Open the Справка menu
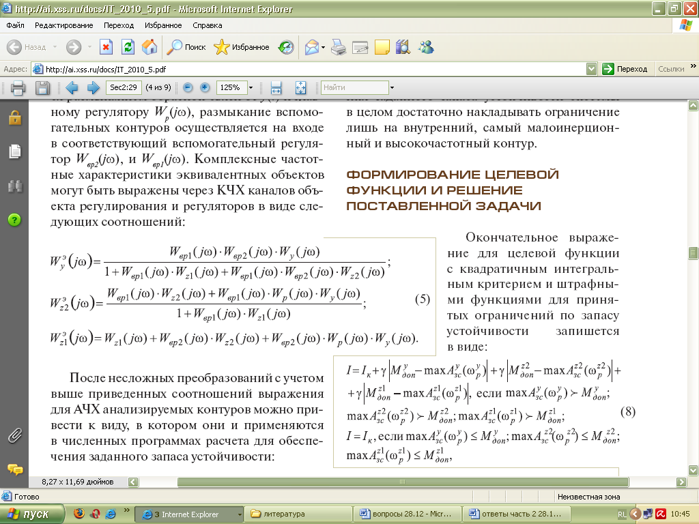 coord(208,25)
